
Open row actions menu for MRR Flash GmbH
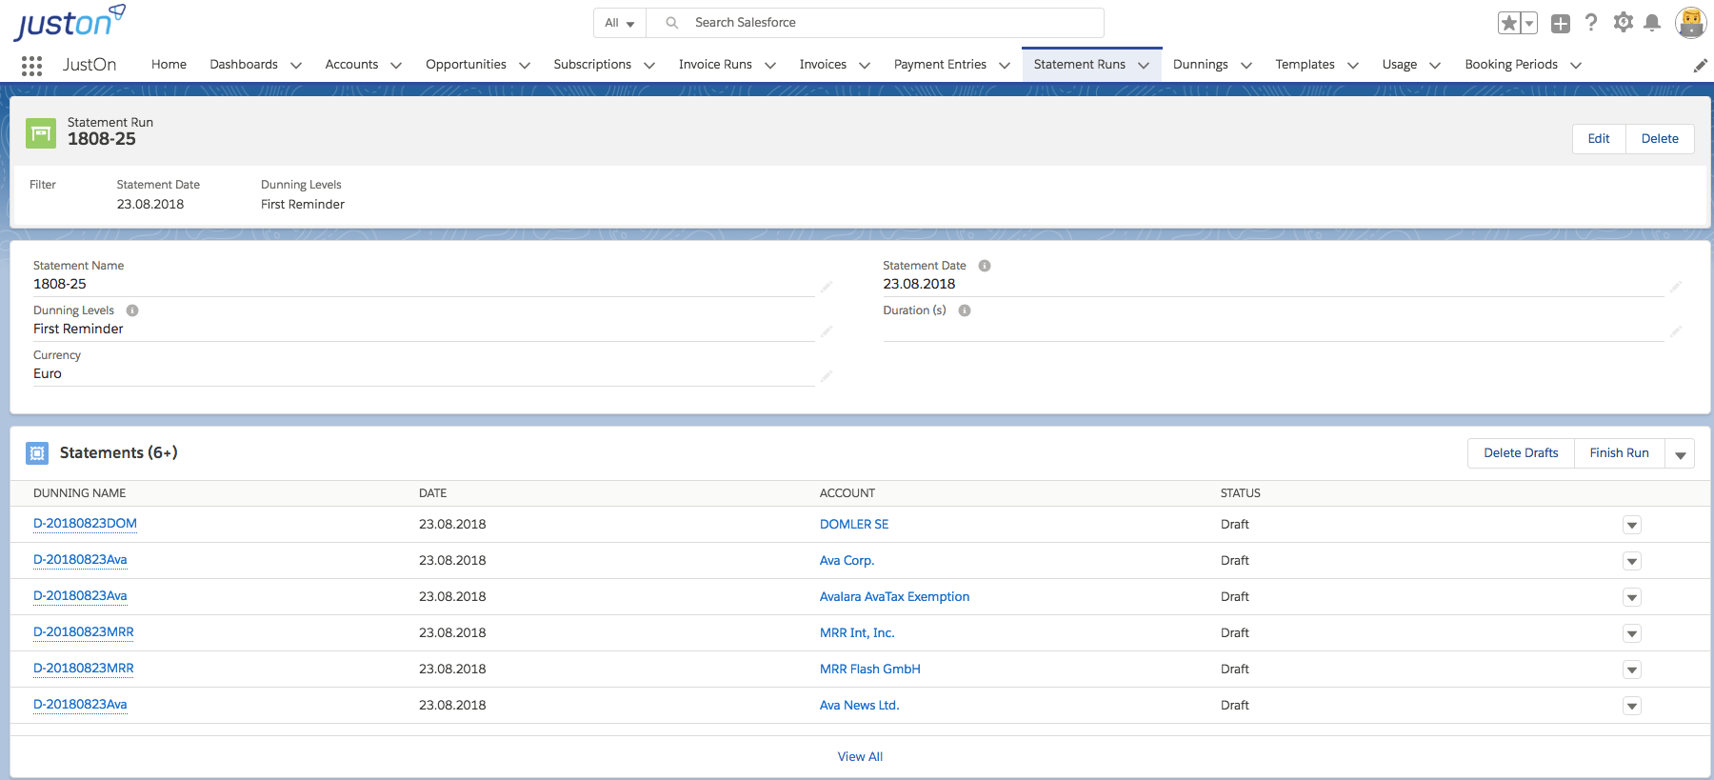1632,670
